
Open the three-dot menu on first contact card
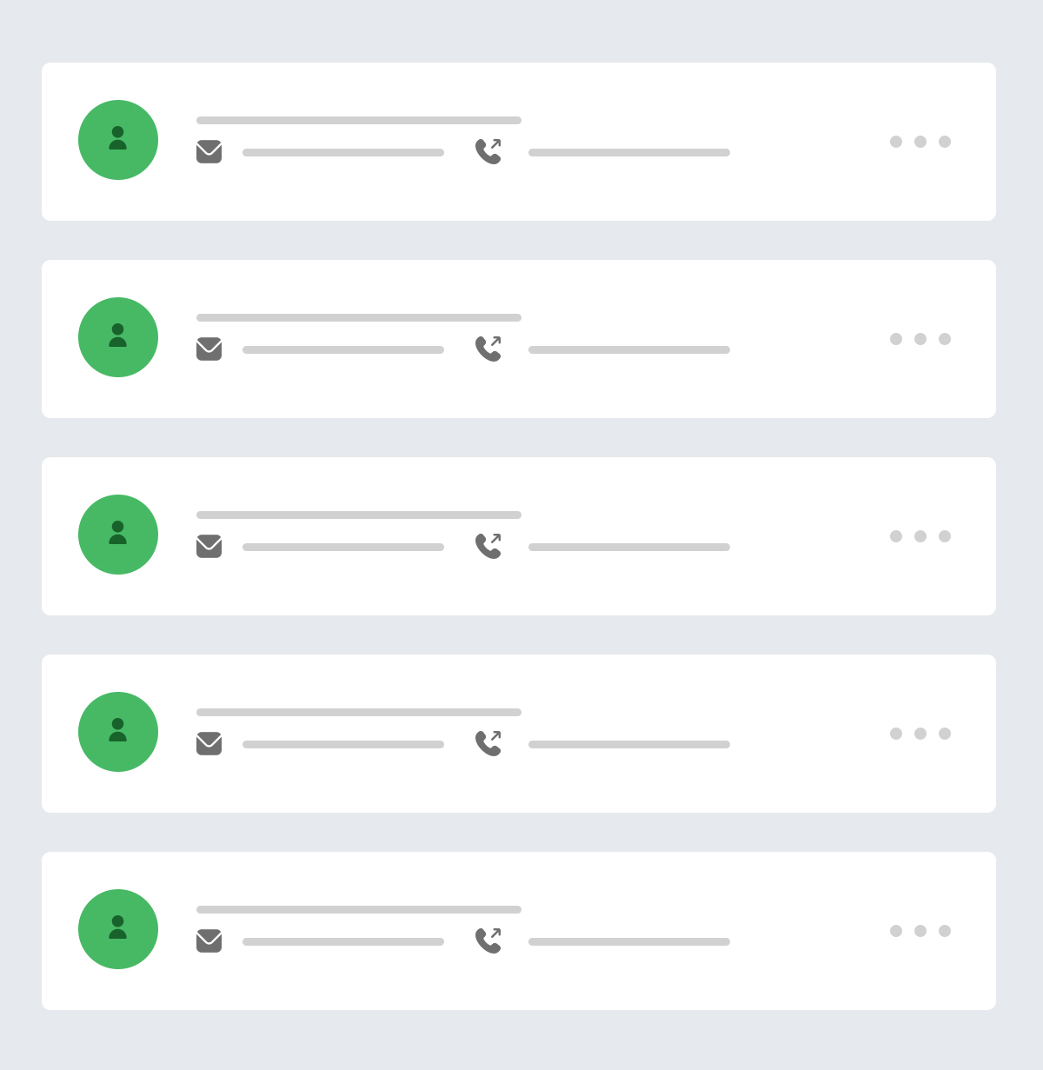coord(920,142)
